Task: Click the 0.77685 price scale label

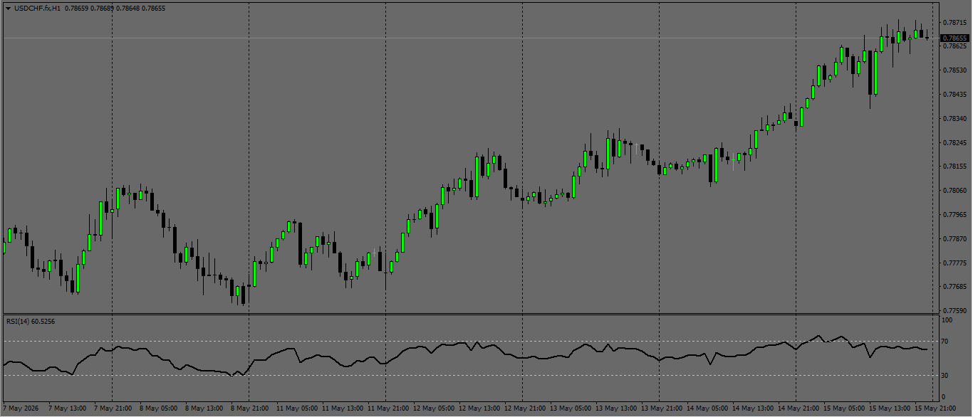Action: tap(954, 287)
